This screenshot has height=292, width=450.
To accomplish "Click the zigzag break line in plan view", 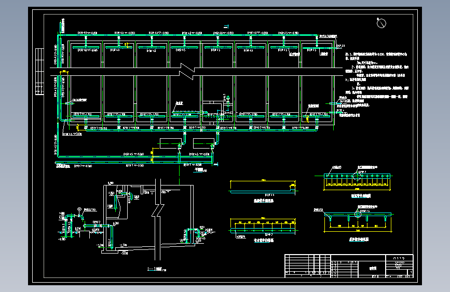I will coord(186,71).
